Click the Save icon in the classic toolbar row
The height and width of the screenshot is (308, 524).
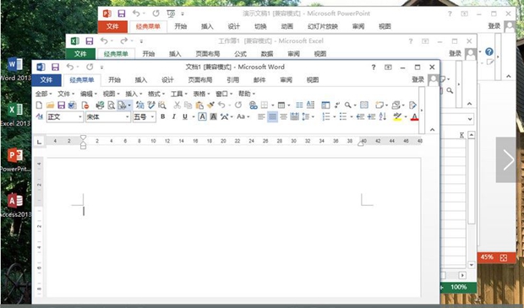(61, 105)
